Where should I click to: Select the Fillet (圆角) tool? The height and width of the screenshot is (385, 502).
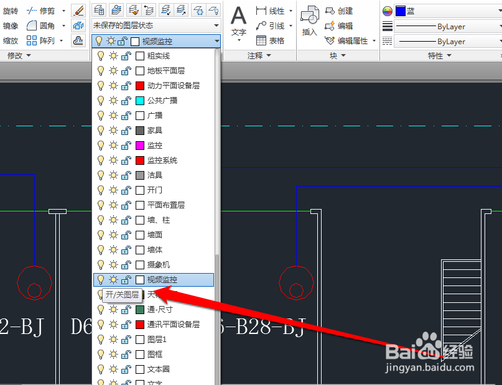tap(40, 26)
